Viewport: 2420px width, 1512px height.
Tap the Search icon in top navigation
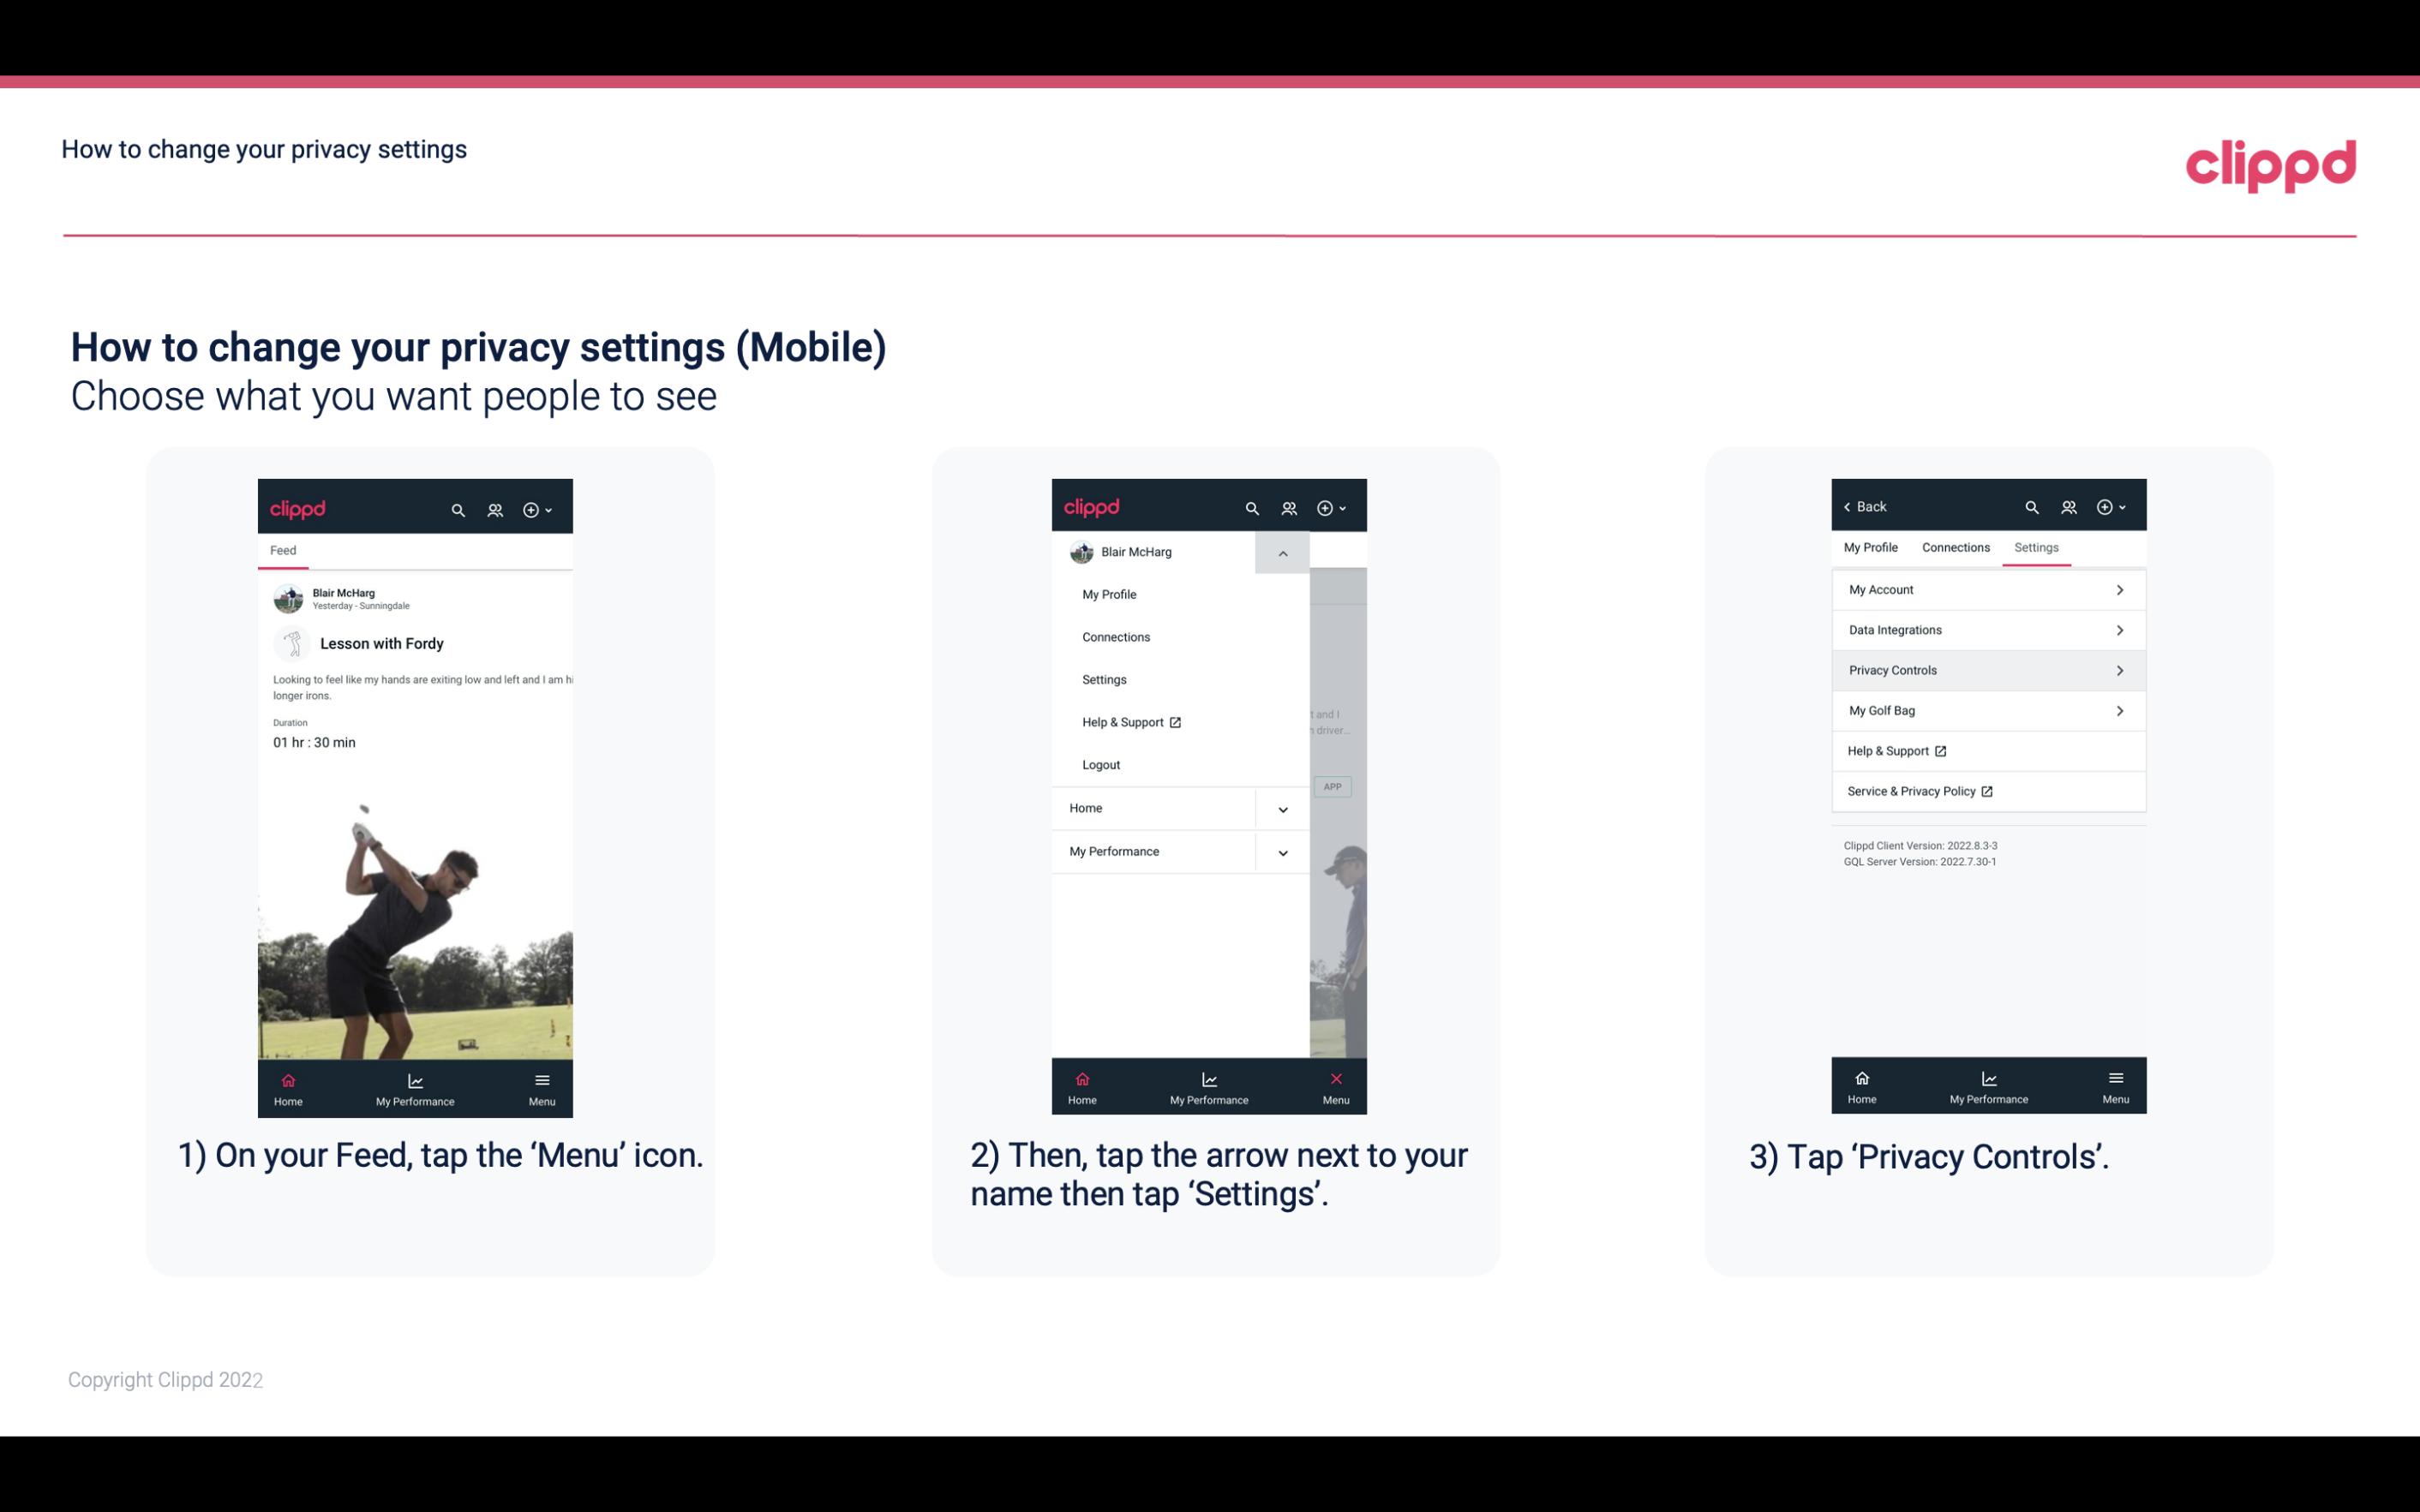(458, 507)
